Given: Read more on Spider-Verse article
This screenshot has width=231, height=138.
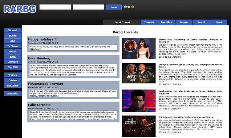Looking at the screenshot, I should (212, 106).
